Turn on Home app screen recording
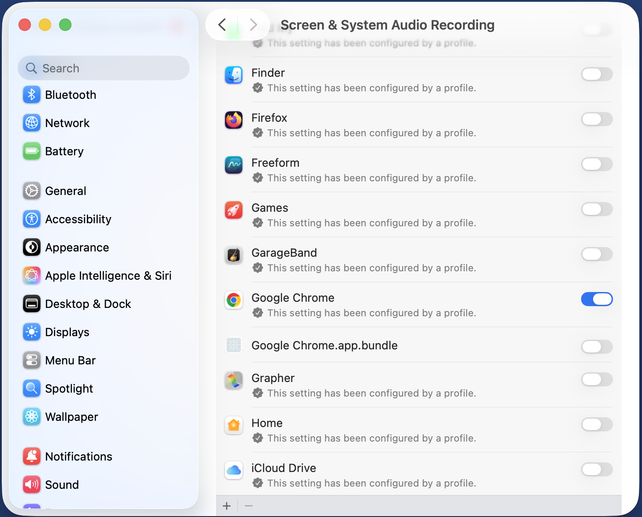This screenshot has width=642, height=517. click(x=597, y=424)
